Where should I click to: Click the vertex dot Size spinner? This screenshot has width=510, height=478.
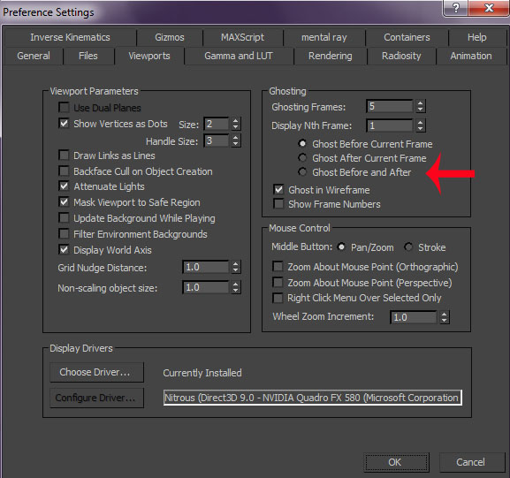(x=235, y=124)
